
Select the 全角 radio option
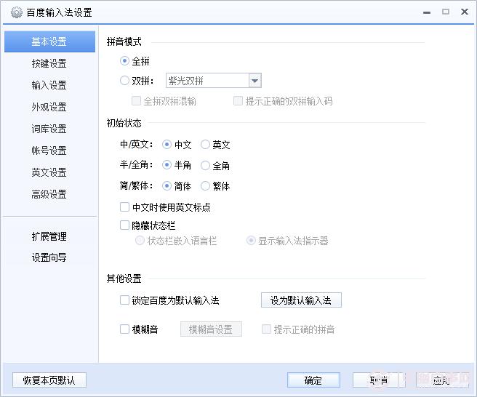pos(205,165)
